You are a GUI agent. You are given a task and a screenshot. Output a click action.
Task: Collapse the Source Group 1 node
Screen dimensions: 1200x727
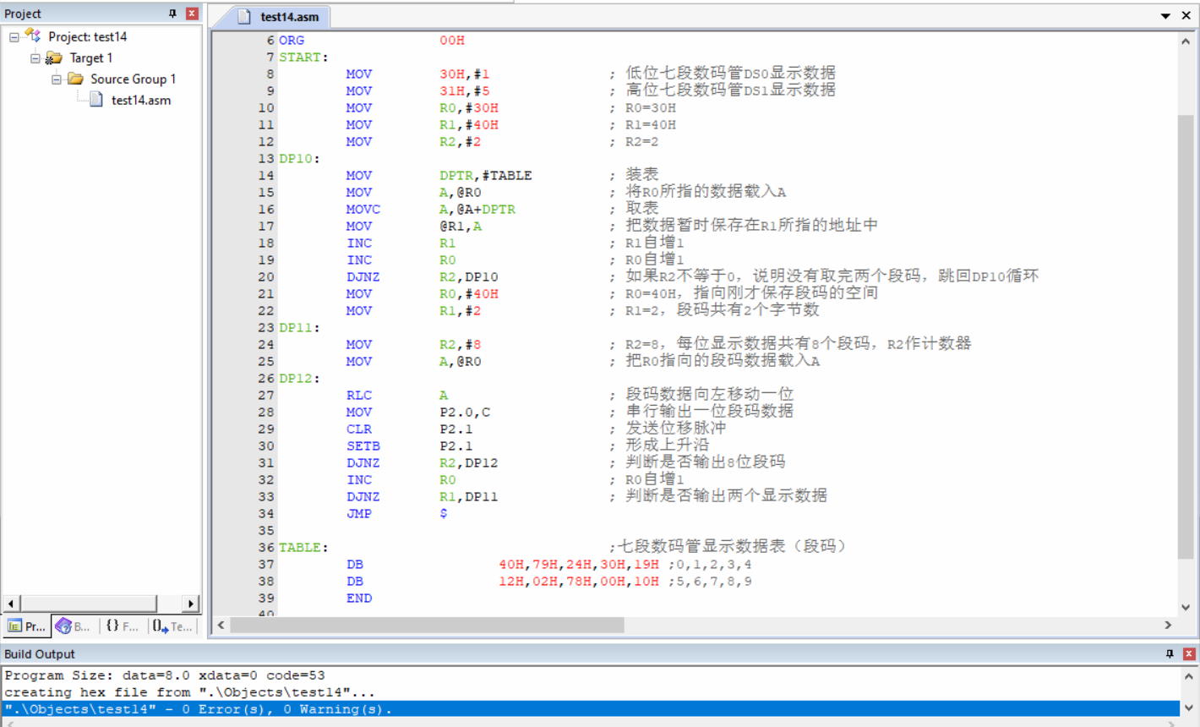tap(57, 79)
